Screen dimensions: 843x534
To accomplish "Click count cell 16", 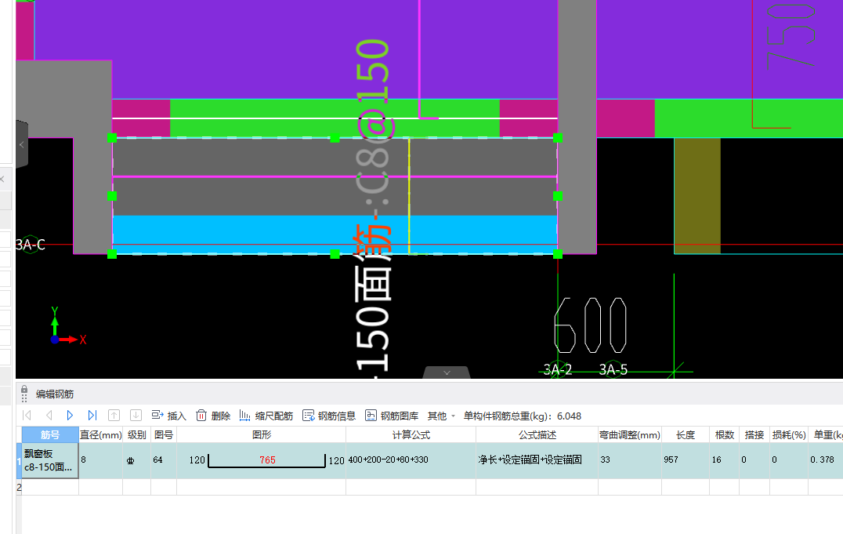I will 724,460.
